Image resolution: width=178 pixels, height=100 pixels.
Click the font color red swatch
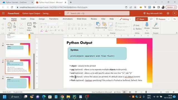(x=46, y=30)
